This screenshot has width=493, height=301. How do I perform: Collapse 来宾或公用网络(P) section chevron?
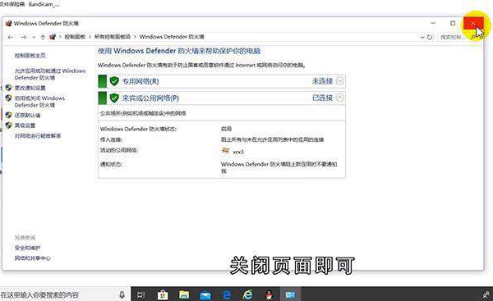pyautogui.click(x=340, y=98)
